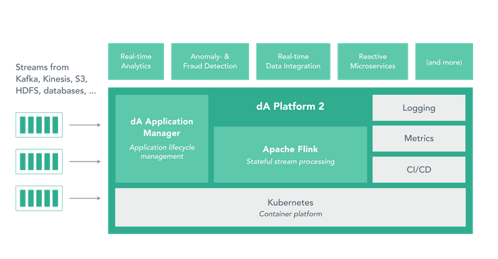
Task: Select the Reactive Microservices box
Action: (x=372, y=61)
